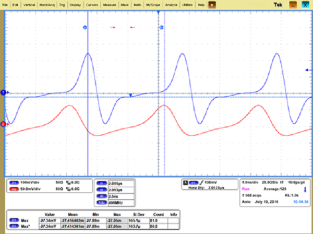This screenshot has height=234, width=313.
Task: Open the File menu
Action: click(x=5, y=4)
